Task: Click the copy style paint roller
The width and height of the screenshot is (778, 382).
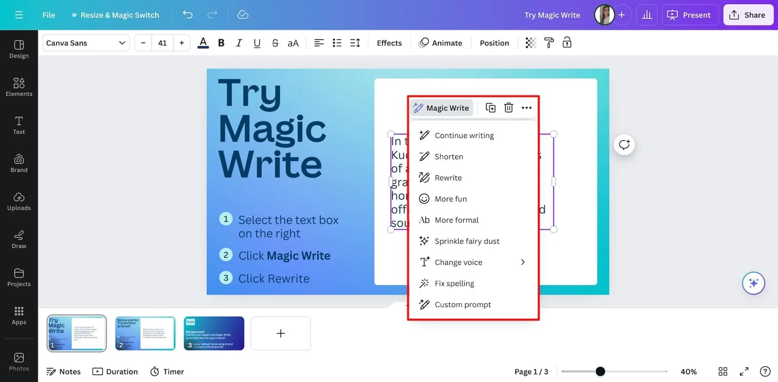Action: (549, 43)
